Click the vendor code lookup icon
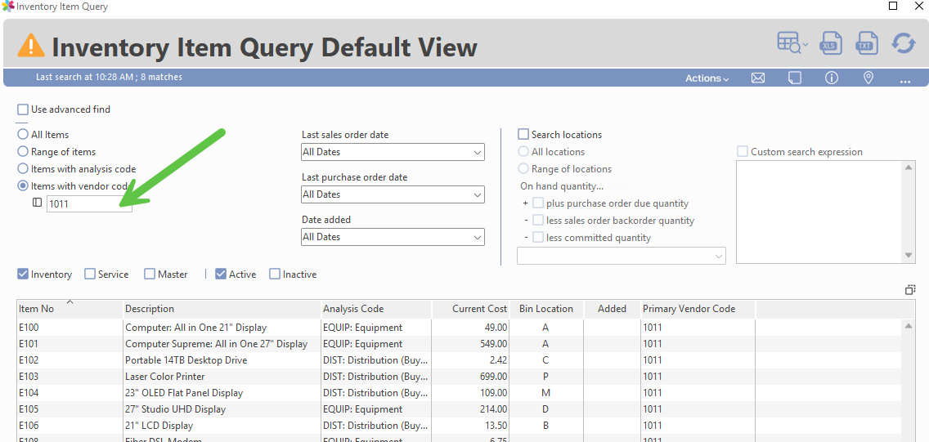929x442 pixels. tap(38, 203)
